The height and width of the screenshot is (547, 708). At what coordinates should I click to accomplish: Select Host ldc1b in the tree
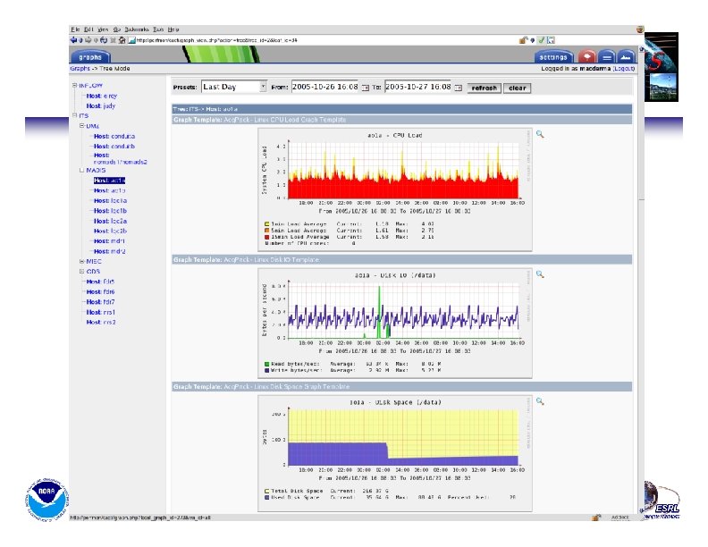110,211
